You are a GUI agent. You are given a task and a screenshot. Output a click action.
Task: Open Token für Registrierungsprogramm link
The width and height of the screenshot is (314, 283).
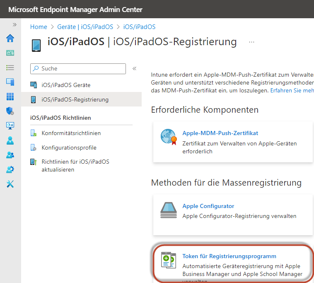tap(229, 256)
